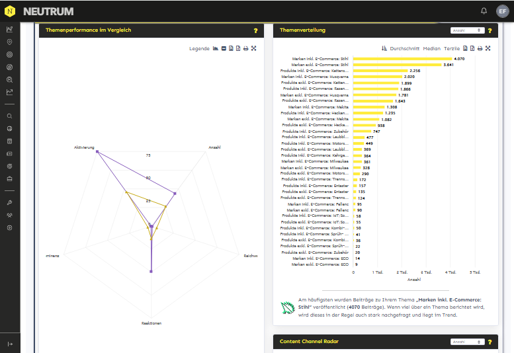Toggle Terzile display in Themenverteilung

pos(452,48)
